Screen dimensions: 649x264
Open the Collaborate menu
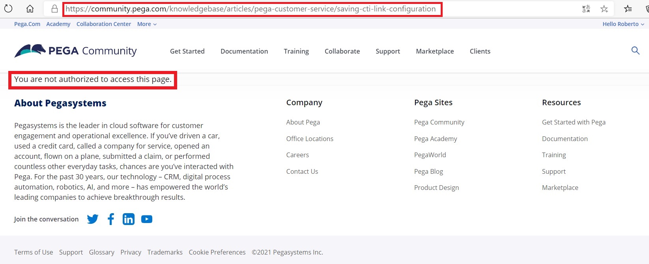click(x=342, y=51)
